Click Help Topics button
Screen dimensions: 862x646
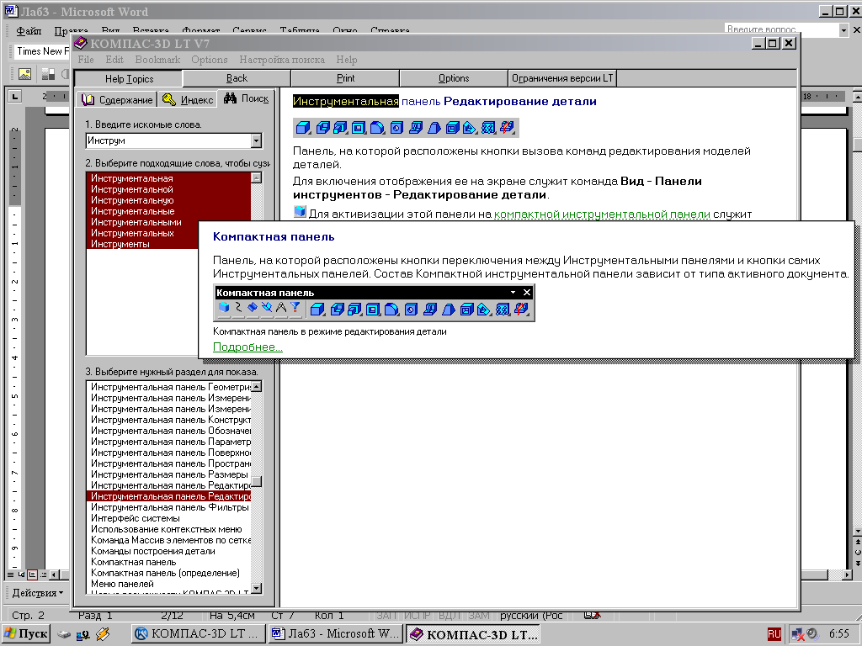pyautogui.click(x=129, y=79)
